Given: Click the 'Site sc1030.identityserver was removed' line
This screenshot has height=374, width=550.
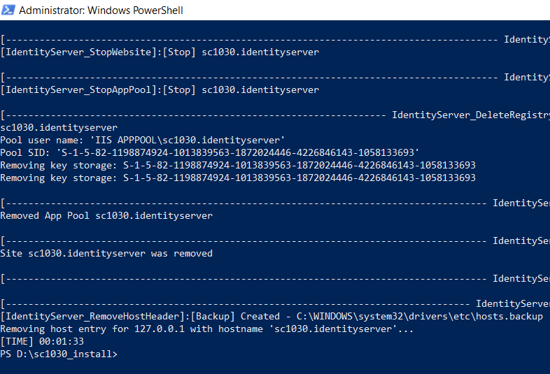Looking at the screenshot, I should (x=106, y=254).
